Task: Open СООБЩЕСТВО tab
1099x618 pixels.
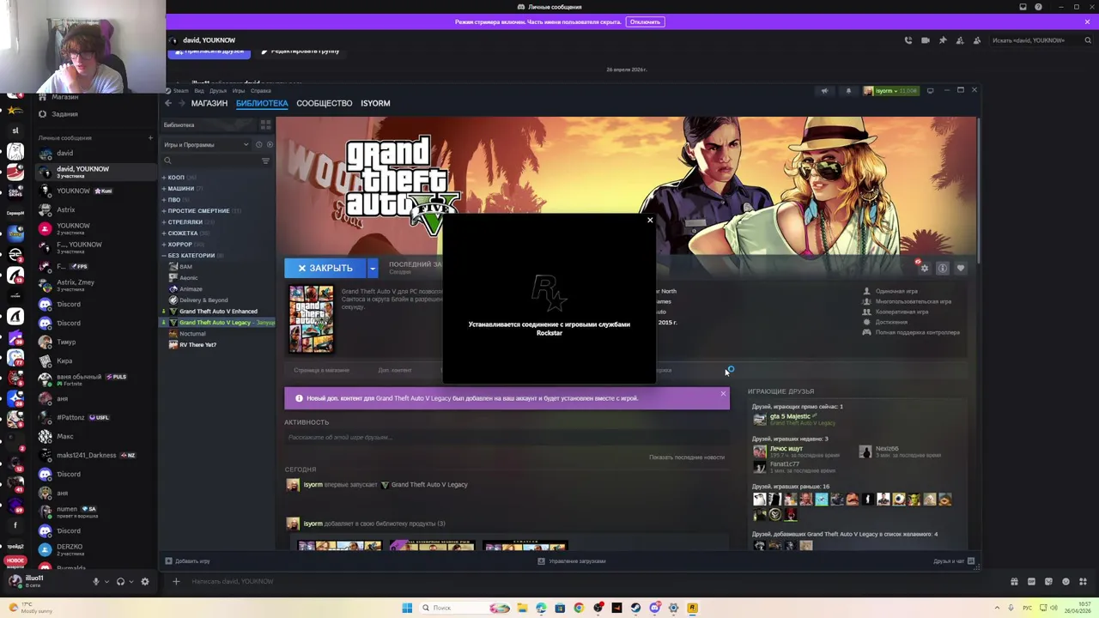Action: click(x=325, y=103)
